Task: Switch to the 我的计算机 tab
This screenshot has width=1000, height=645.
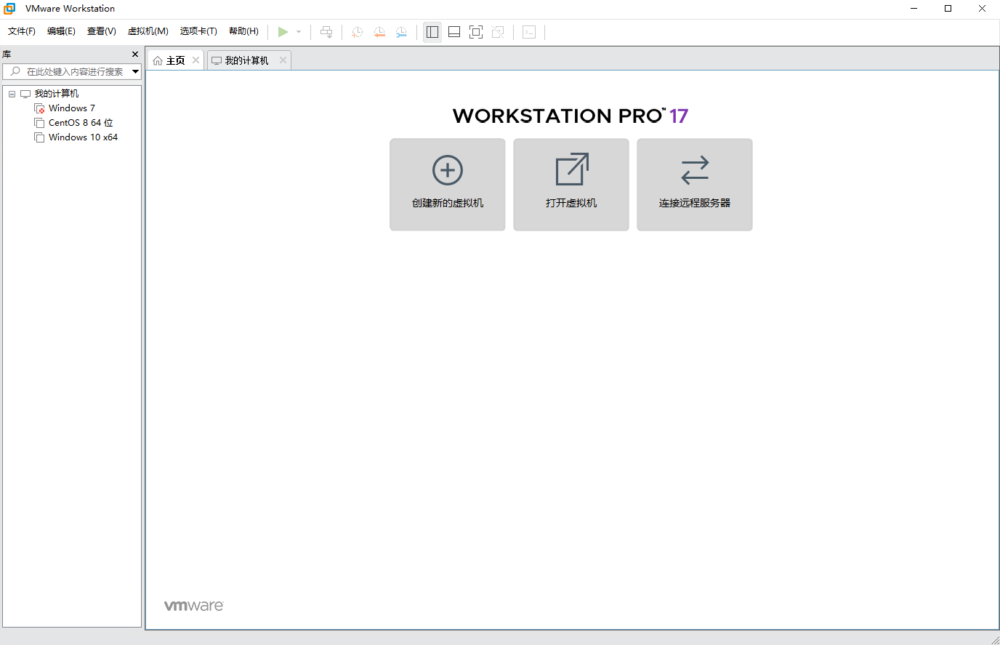Action: pos(246,60)
